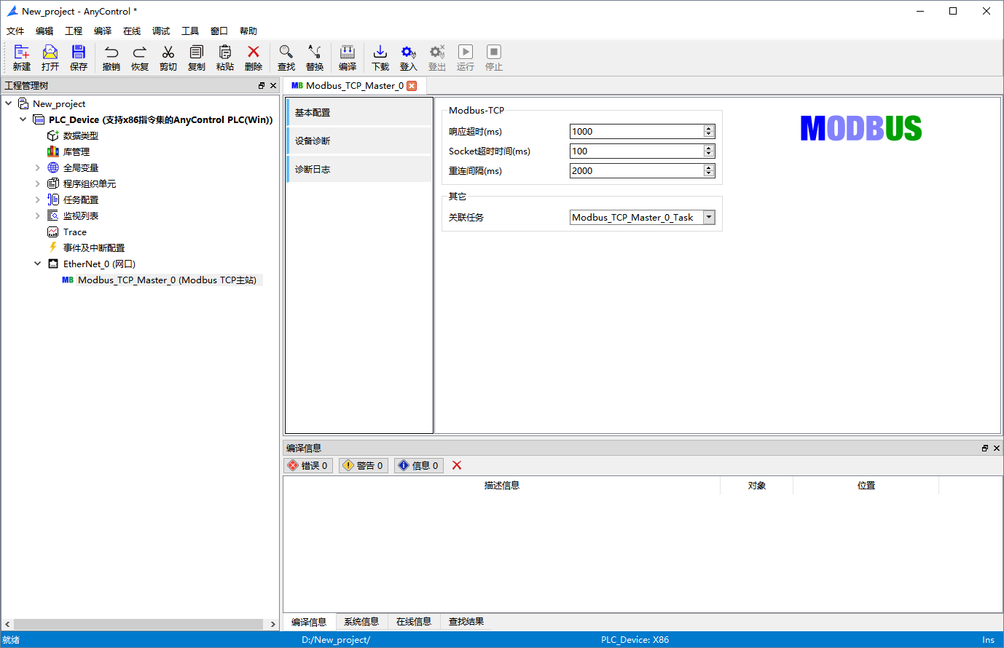Viewport: 1004px width, 648px height.
Task: Select the 诊断日志 side tab
Action: pos(360,169)
